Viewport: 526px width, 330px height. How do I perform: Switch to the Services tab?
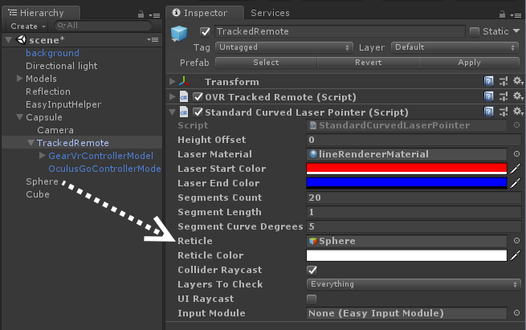[x=270, y=13]
